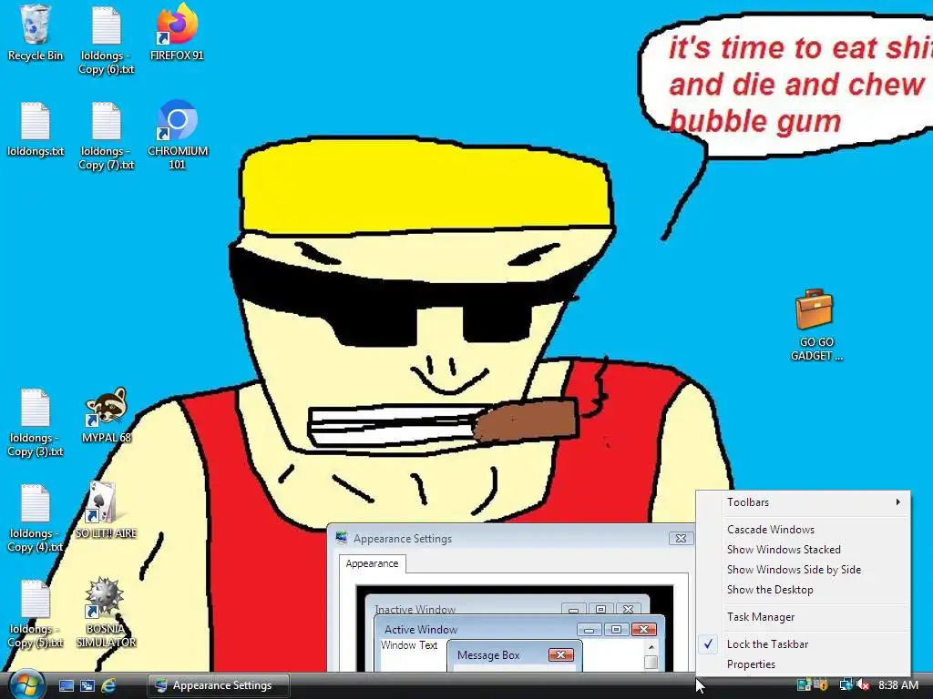Image resolution: width=933 pixels, height=699 pixels.
Task: Select loldongs - Copy (4).txt file icon
Action: tap(36, 503)
